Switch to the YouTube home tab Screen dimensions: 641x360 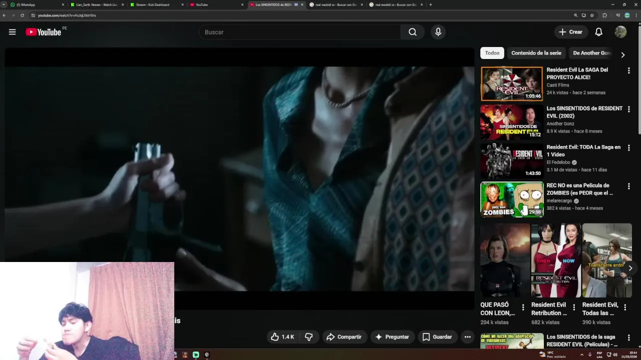coord(215,4)
